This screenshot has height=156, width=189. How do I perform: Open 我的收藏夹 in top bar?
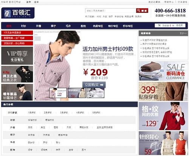[x=154, y=2]
